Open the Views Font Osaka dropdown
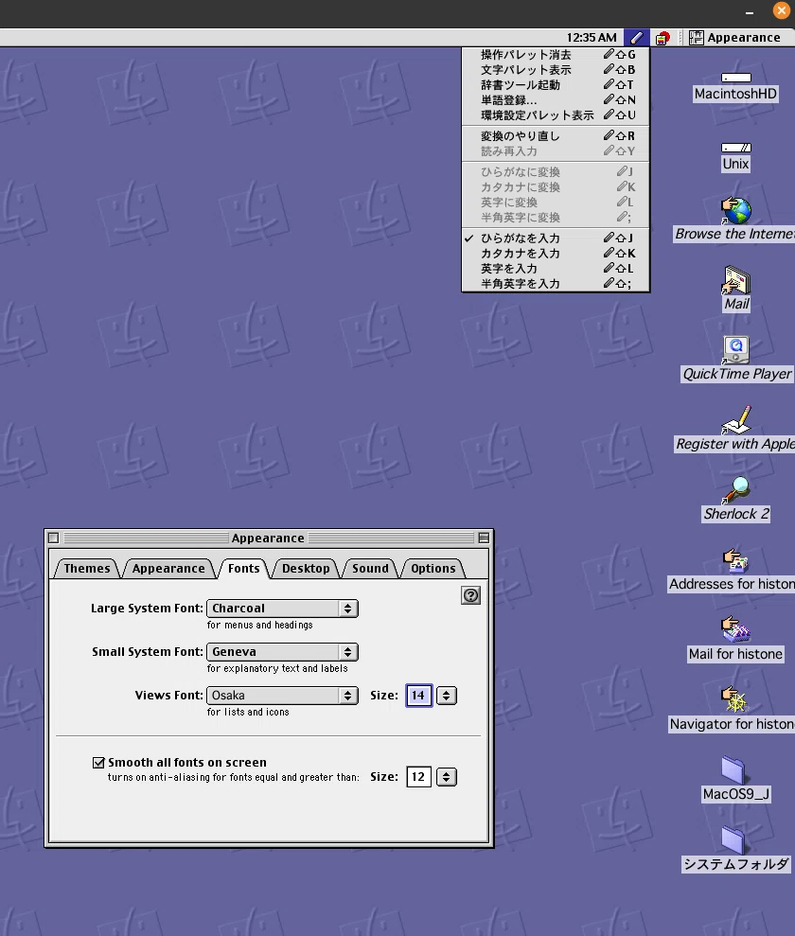 (282, 696)
